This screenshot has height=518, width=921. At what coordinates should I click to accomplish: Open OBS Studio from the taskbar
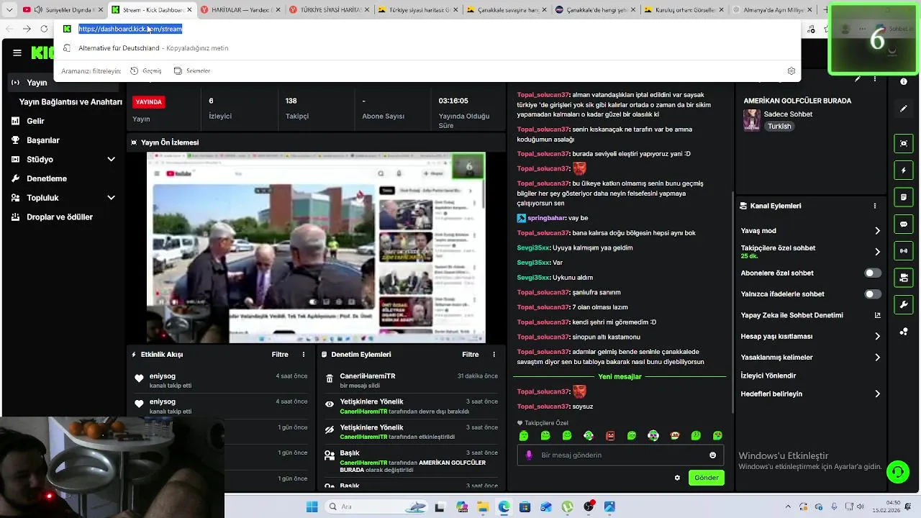pos(589,507)
